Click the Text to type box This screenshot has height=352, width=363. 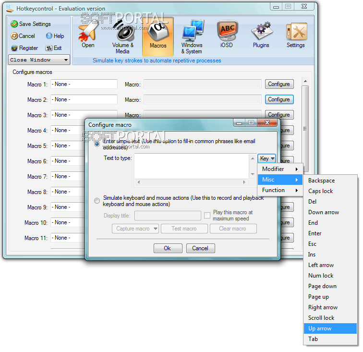[x=192, y=166]
